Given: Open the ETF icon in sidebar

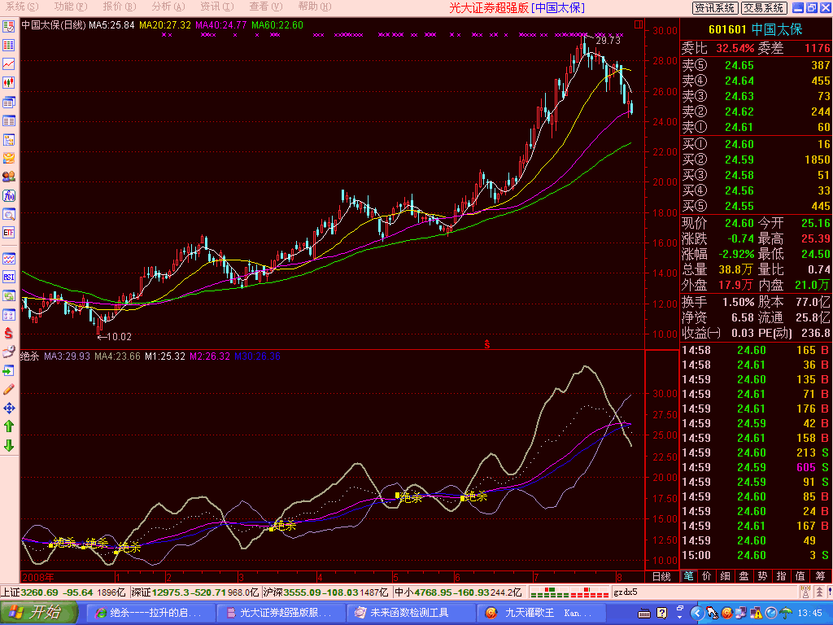Looking at the screenshot, I should 8,233.
